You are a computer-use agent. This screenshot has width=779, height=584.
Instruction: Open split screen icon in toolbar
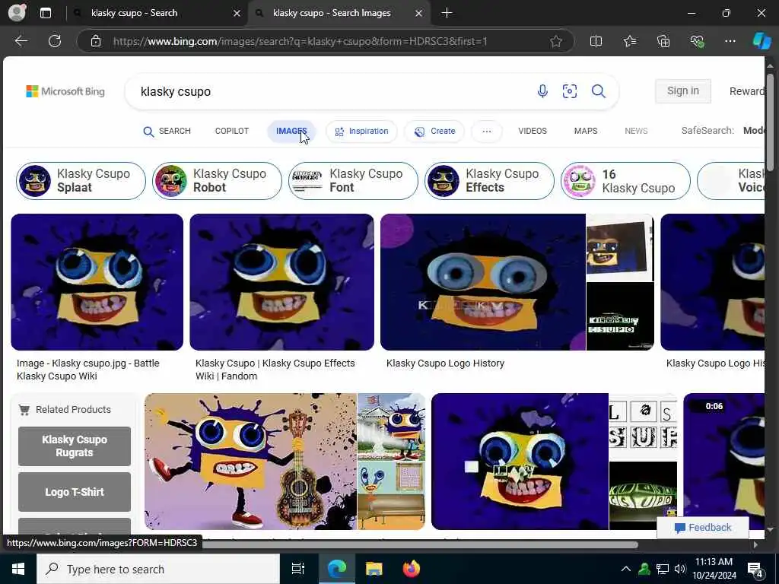(596, 41)
